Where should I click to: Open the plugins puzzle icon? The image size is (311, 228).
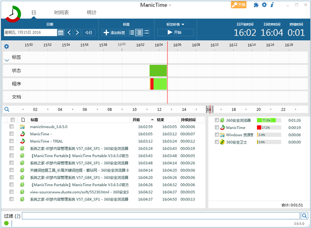tap(256, 5)
